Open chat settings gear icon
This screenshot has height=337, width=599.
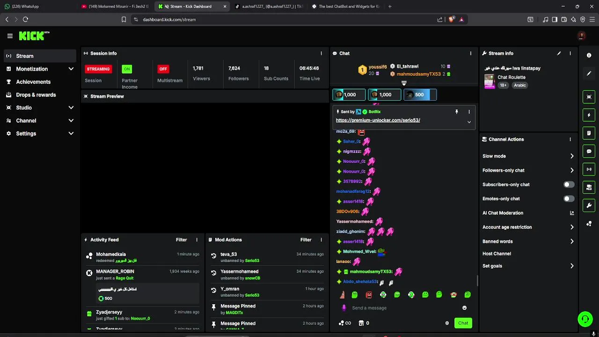coord(447,323)
